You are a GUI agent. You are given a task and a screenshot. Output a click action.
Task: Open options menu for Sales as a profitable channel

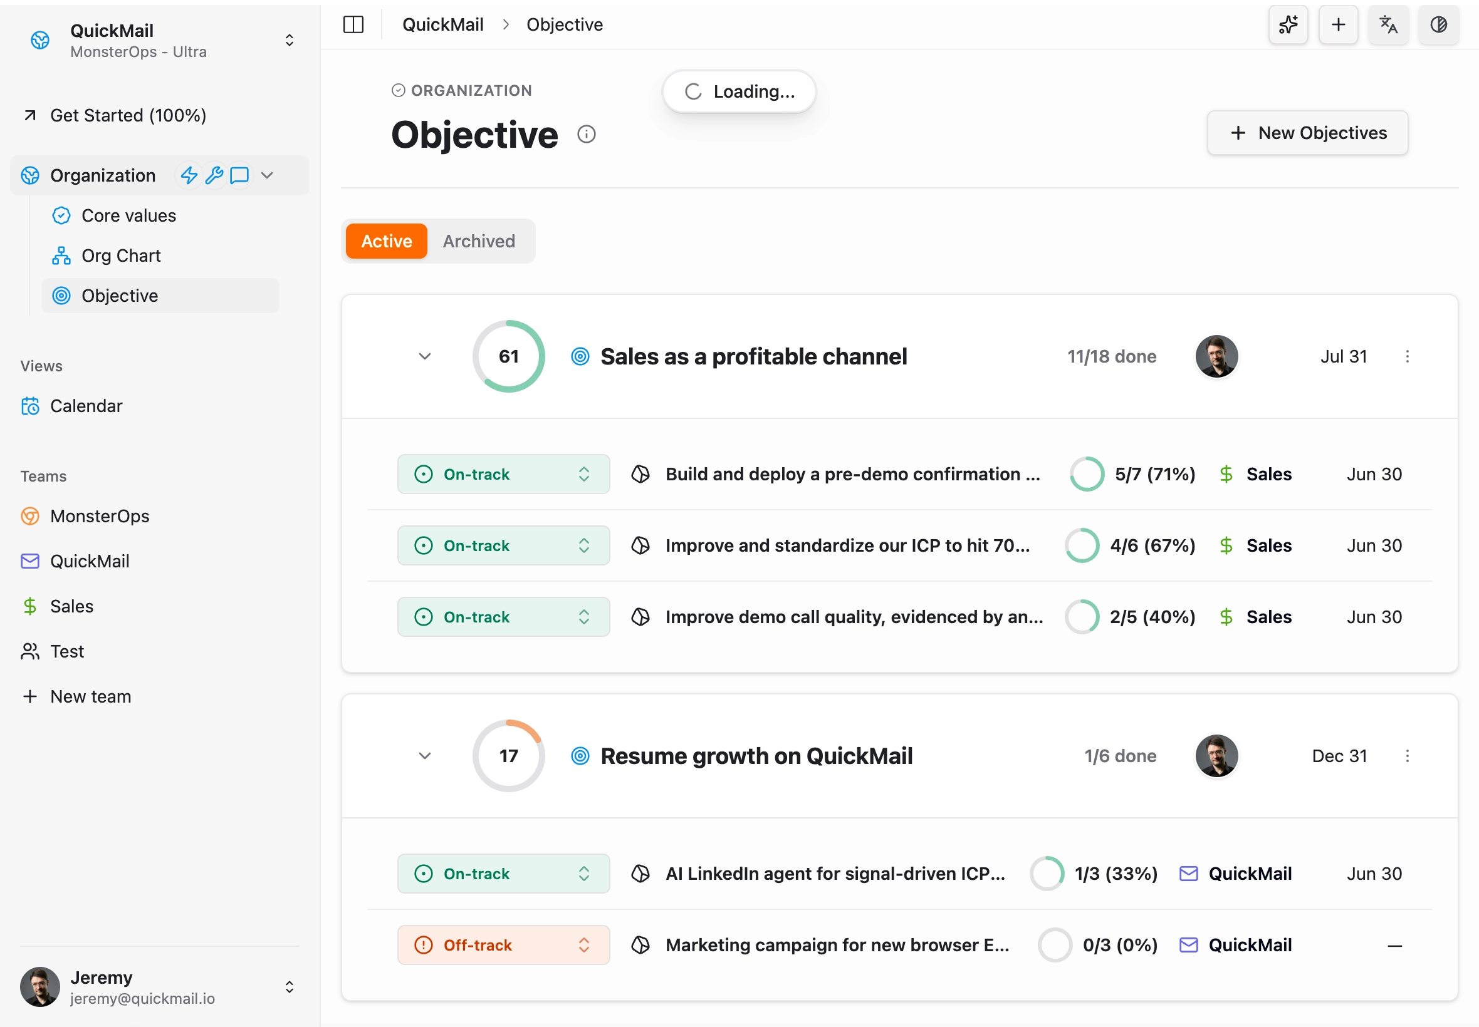coord(1407,356)
